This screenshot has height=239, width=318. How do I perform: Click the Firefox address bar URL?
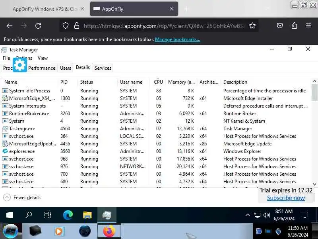pyautogui.click(x=164, y=26)
